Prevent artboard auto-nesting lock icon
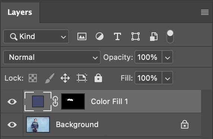The height and width of the screenshot is (139, 213). [82, 78]
